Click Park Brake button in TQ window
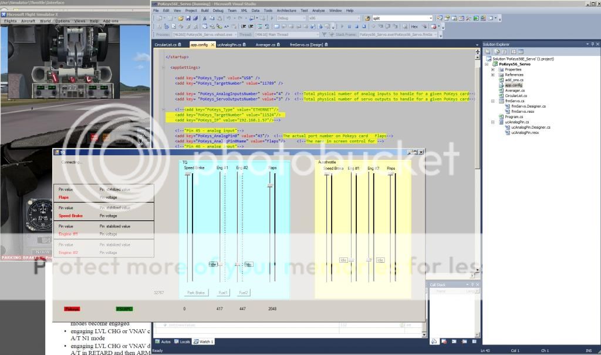The width and height of the screenshot is (601, 355). (x=196, y=293)
